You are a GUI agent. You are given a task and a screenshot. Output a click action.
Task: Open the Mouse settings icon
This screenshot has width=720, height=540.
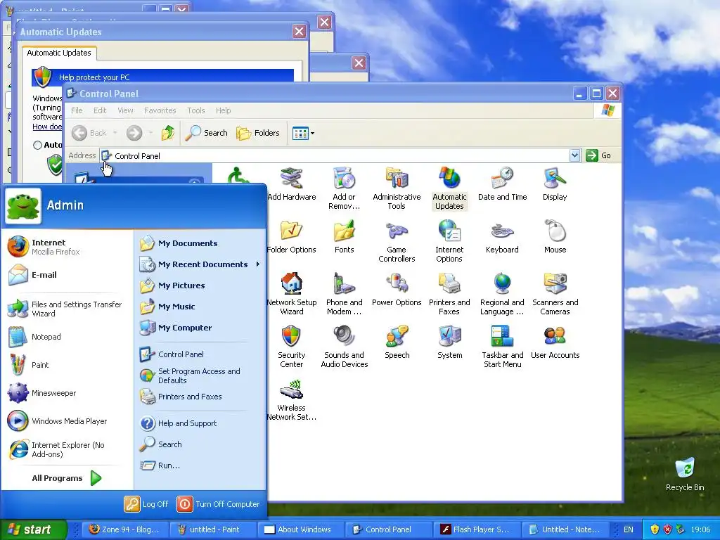(x=555, y=237)
